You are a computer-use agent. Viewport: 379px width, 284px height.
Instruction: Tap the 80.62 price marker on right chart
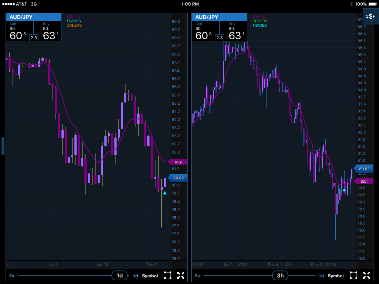364,169
